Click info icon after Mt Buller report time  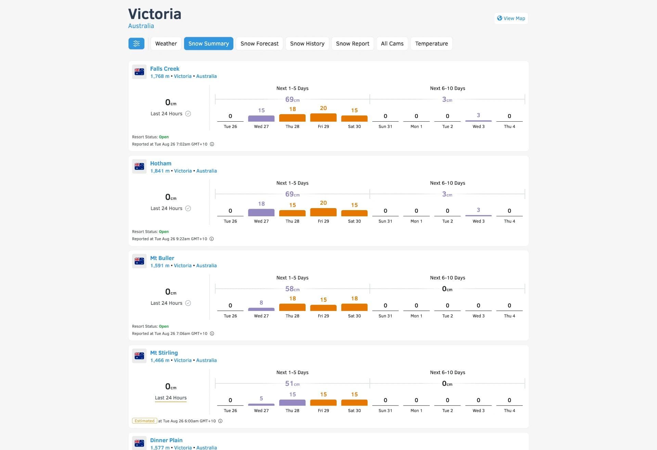tap(212, 333)
